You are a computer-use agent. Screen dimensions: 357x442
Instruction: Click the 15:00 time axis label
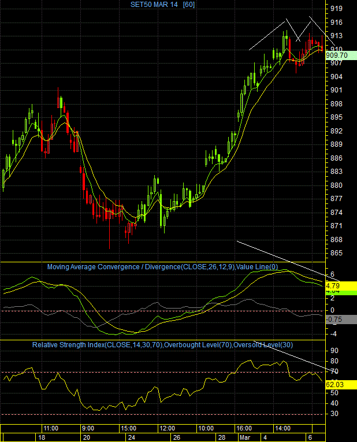click(x=128, y=429)
